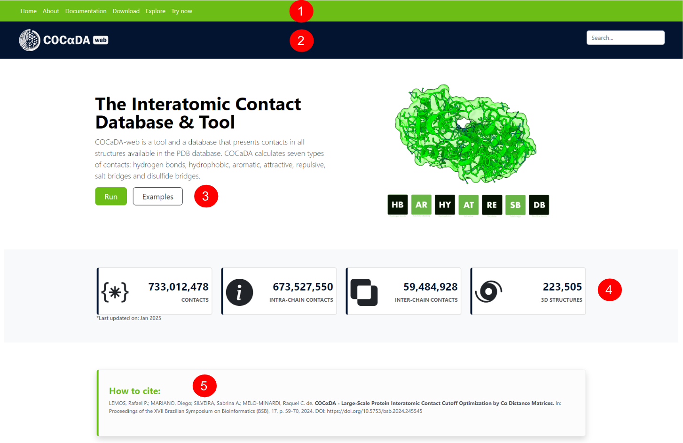683x443 pixels.
Task: Click the curly-brace asterisk contacts icon
Action: (x=115, y=292)
